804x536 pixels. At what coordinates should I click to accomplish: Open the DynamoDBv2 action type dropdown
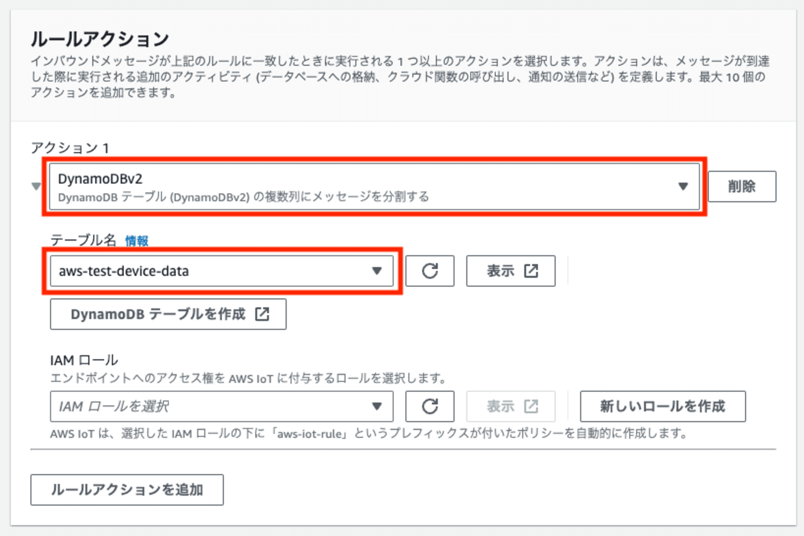click(374, 187)
